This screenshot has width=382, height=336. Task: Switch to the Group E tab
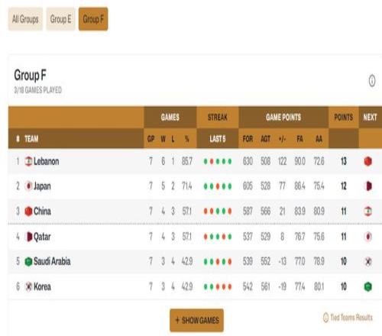[60, 19]
